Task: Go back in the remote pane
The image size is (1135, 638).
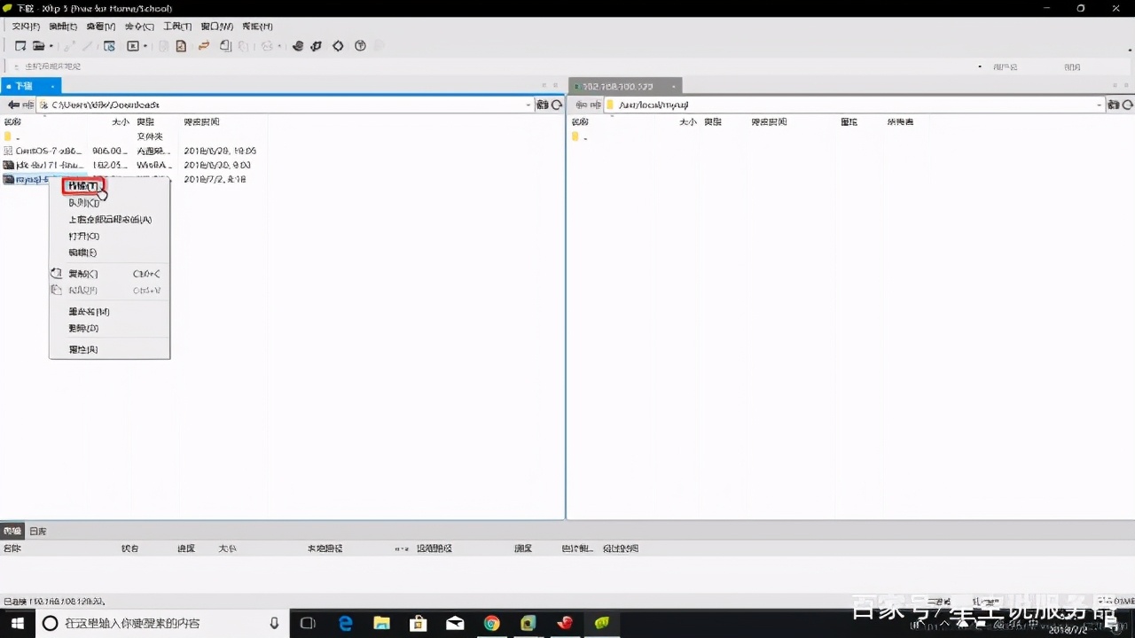Action: tap(581, 105)
